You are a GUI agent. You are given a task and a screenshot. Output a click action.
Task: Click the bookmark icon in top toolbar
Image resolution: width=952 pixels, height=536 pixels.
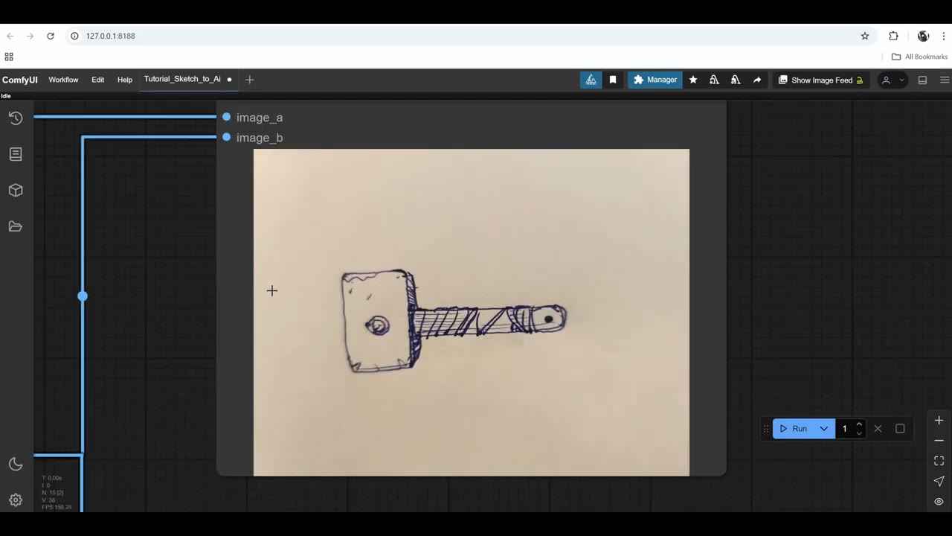coord(613,80)
